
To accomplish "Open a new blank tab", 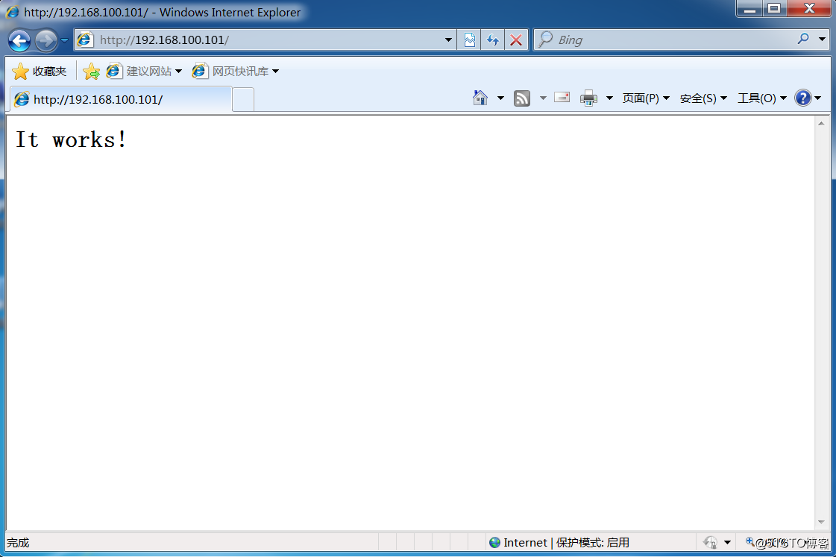I will click(x=243, y=100).
